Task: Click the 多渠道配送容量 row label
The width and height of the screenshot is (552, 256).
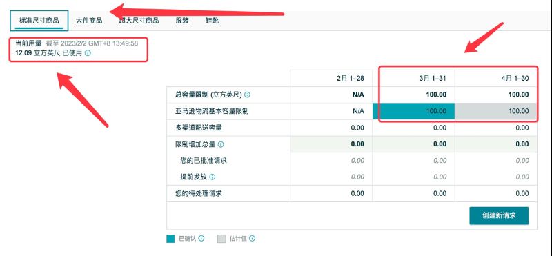Action: [199, 128]
